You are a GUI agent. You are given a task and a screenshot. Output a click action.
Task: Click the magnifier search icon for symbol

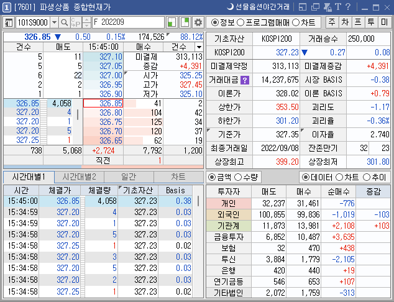pos(65,23)
